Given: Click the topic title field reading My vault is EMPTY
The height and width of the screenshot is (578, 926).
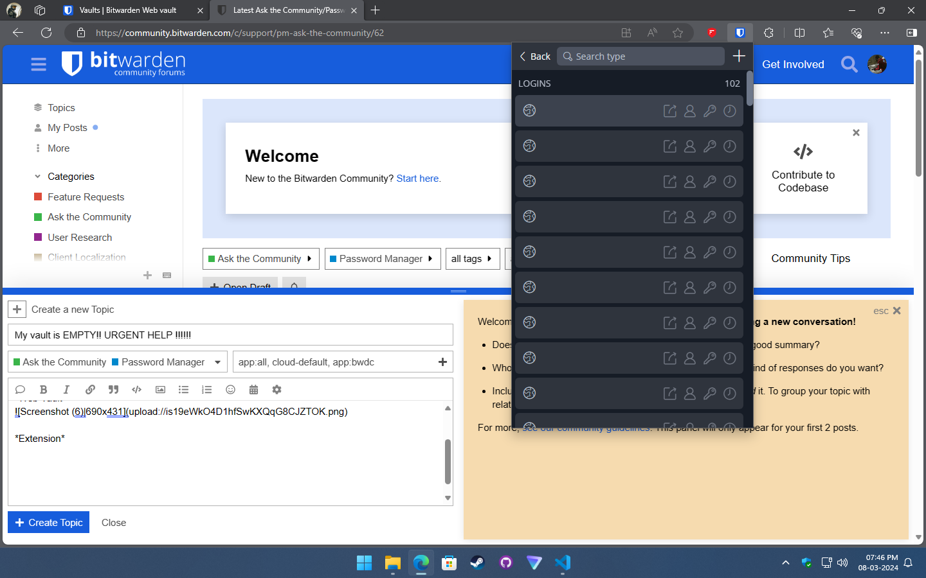Looking at the screenshot, I should click(x=230, y=335).
